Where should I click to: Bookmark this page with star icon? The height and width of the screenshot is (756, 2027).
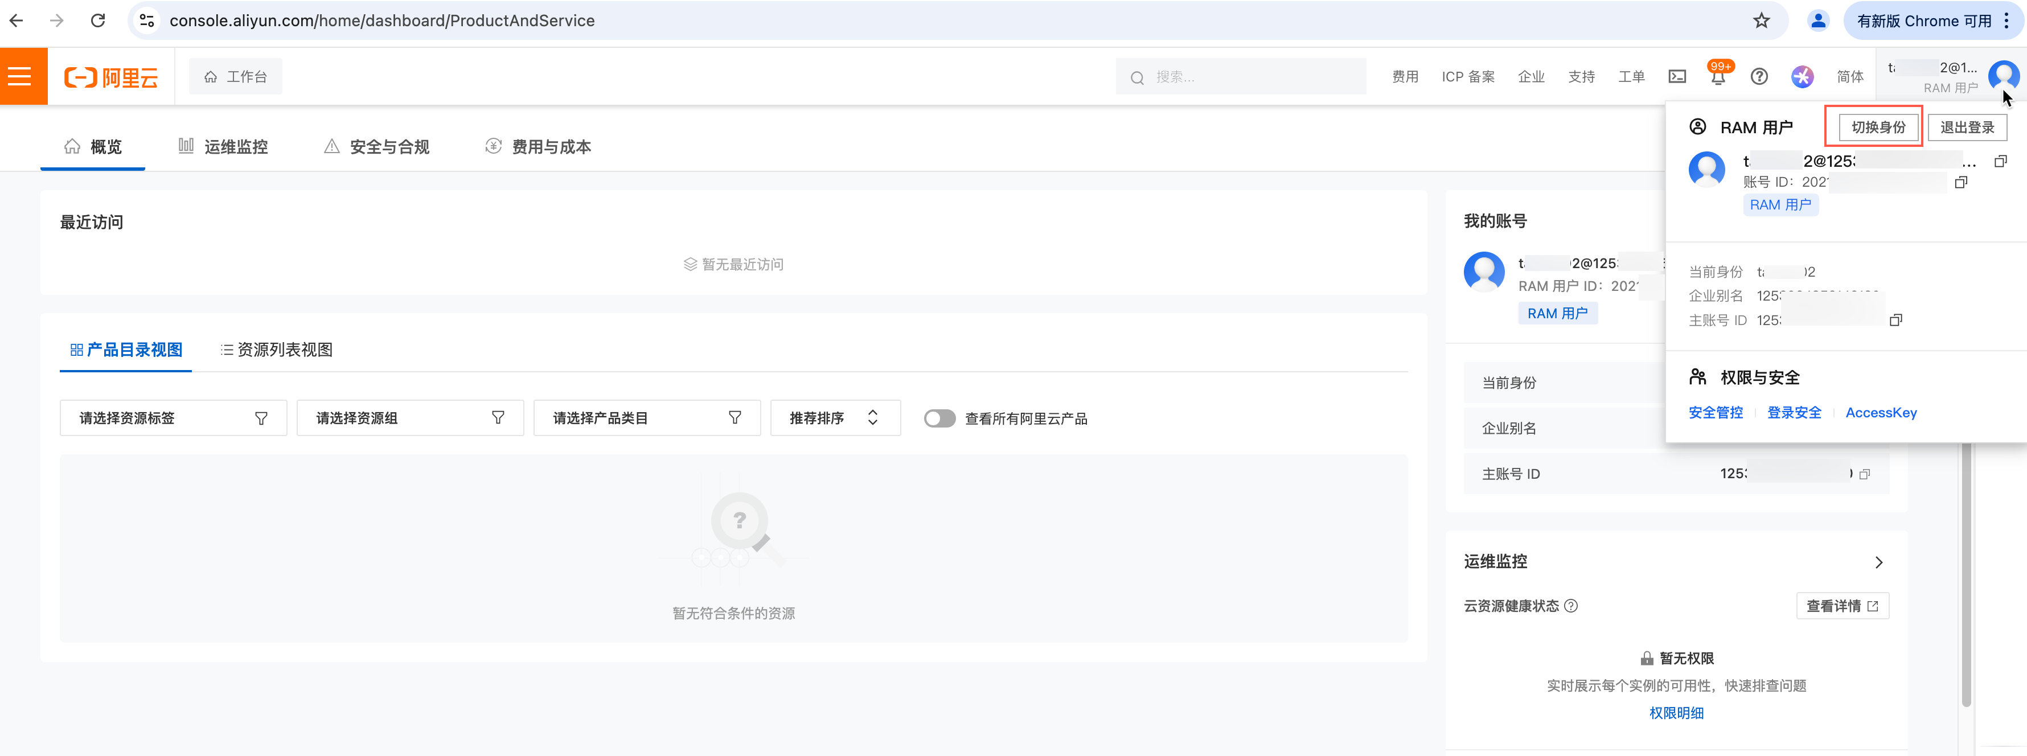(1761, 20)
